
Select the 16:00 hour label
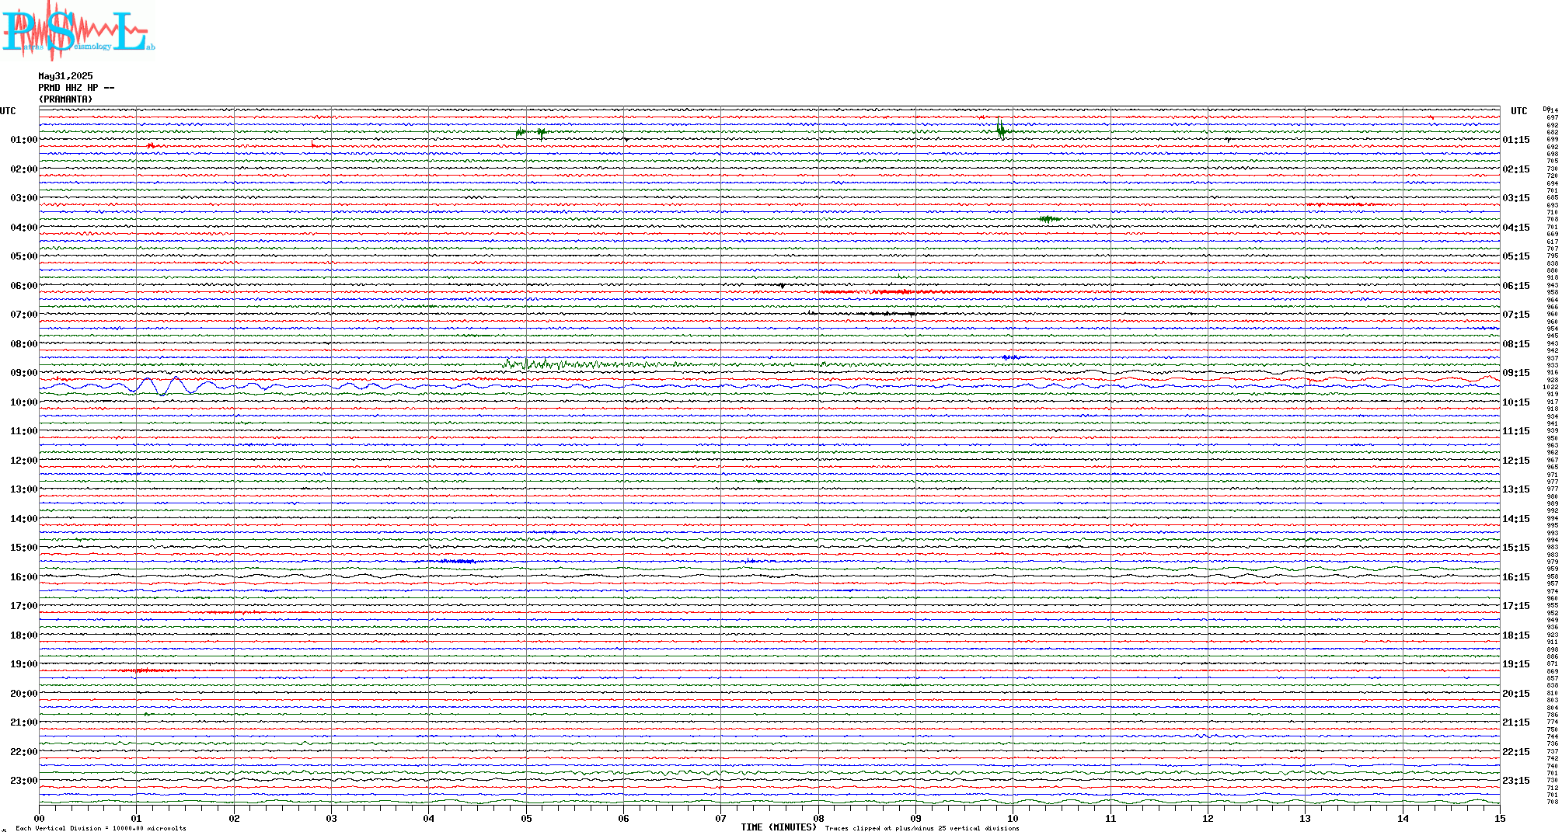click(x=23, y=577)
